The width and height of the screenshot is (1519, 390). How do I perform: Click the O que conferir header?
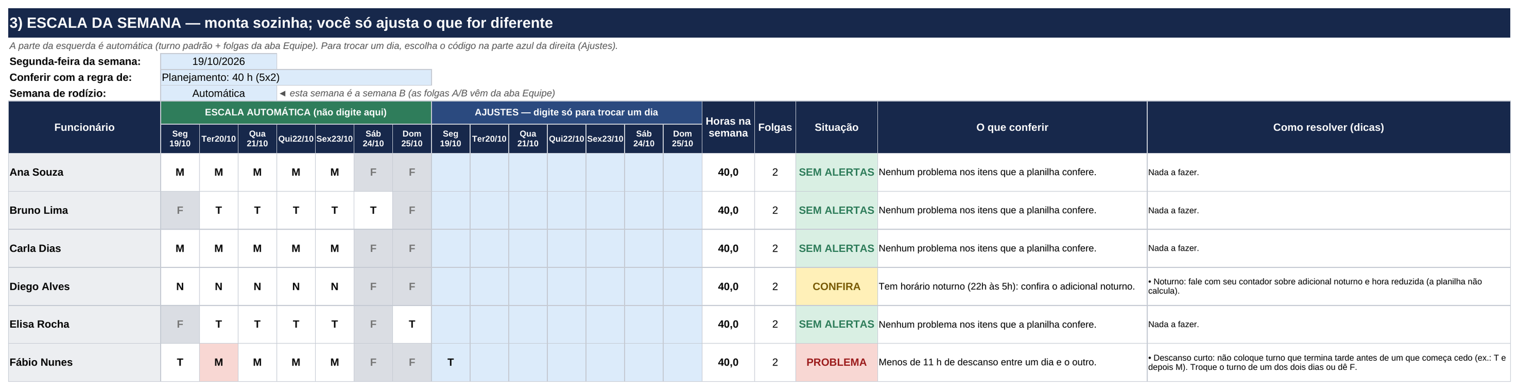(x=1012, y=127)
